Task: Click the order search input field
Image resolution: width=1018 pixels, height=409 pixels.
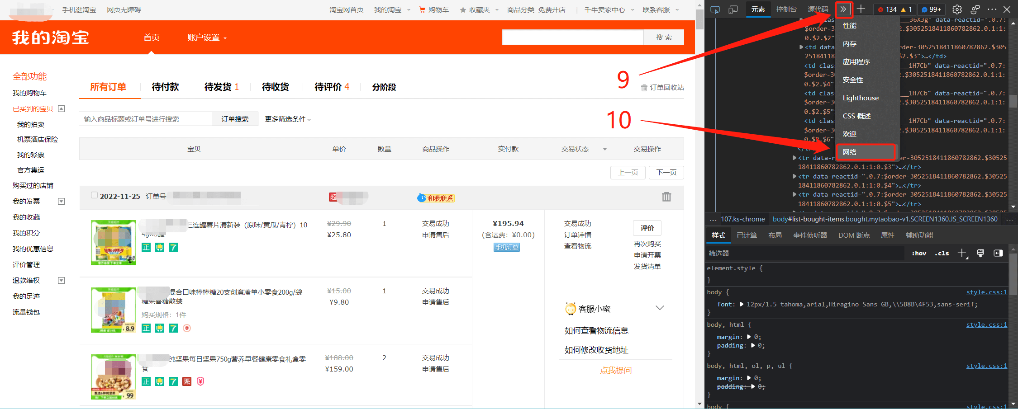Action: point(145,119)
